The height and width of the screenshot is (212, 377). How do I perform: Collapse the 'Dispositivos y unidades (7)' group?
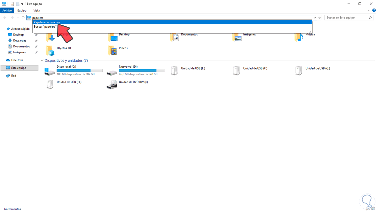[x=42, y=61]
